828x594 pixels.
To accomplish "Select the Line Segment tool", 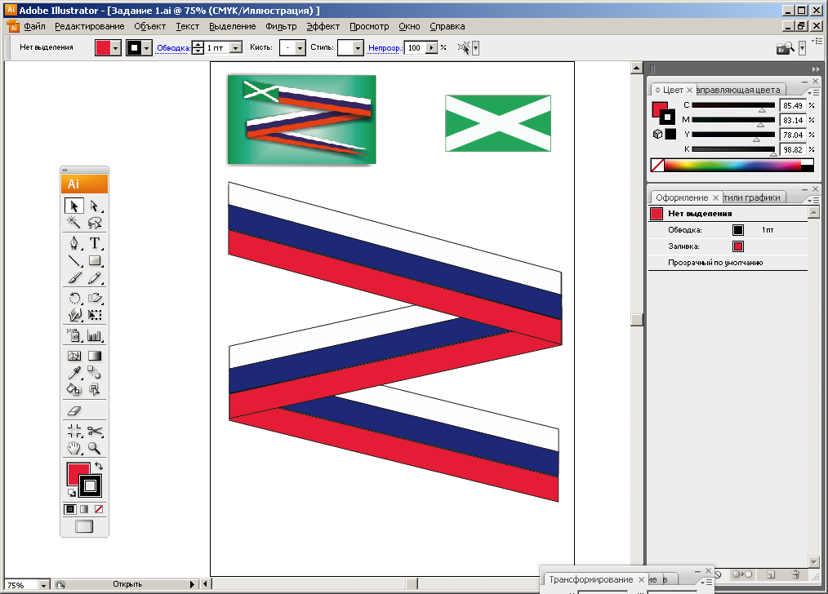I will click(x=74, y=260).
